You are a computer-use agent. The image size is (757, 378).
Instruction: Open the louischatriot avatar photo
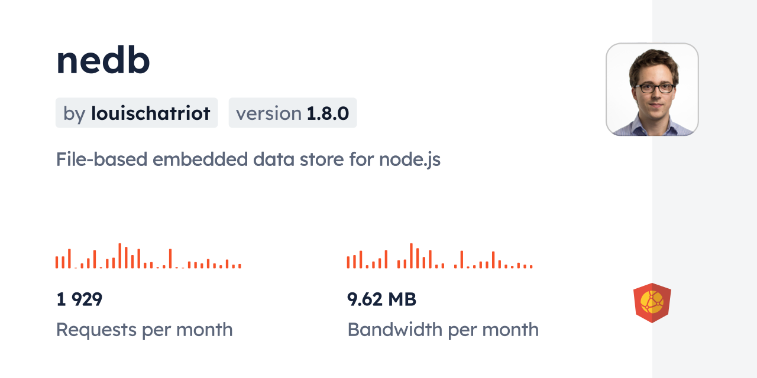point(652,89)
